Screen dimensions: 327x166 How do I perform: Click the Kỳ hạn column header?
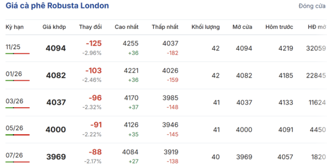pyautogui.click(x=14, y=27)
